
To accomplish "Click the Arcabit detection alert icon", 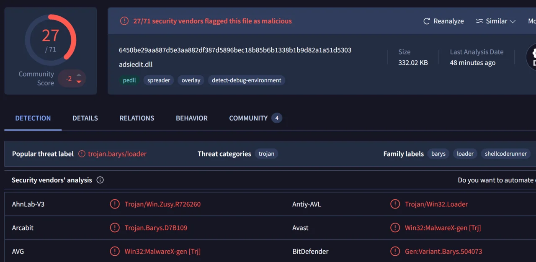I will click(114, 228).
